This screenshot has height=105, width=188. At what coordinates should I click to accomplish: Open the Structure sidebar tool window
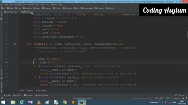point(1,74)
